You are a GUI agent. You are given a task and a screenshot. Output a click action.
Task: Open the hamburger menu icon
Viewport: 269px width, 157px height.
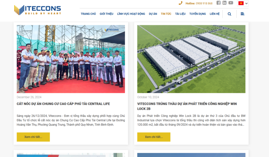click(242, 14)
